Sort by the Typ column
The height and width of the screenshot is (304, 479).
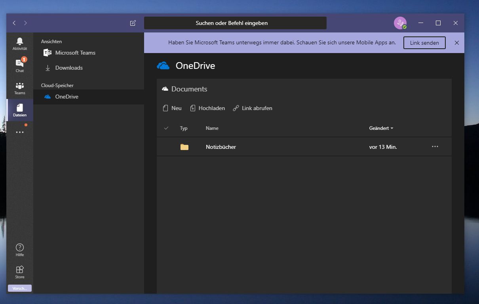[x=184, y=128]
